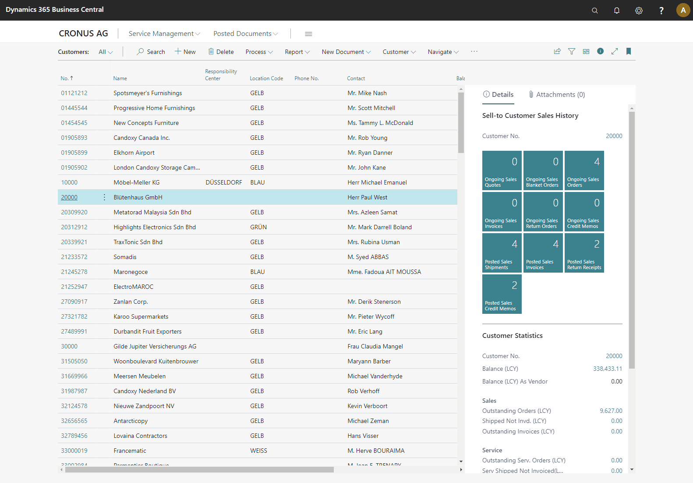Click the Delete button

[221, 52]
